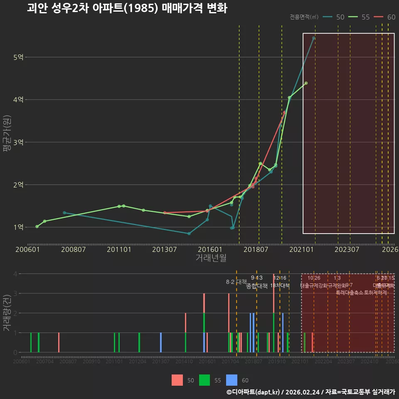Click the red 50 legend swatch below the volume chart
The height and width of the screenshot is (399, 399).
177,380
